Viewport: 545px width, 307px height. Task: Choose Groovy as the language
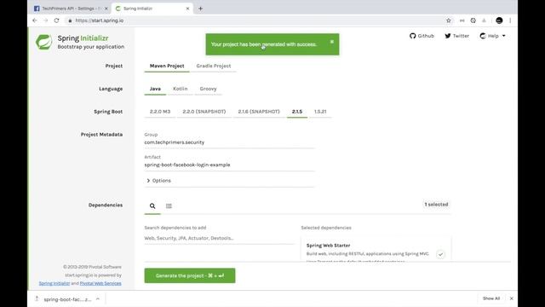click(x=208, y=89)
